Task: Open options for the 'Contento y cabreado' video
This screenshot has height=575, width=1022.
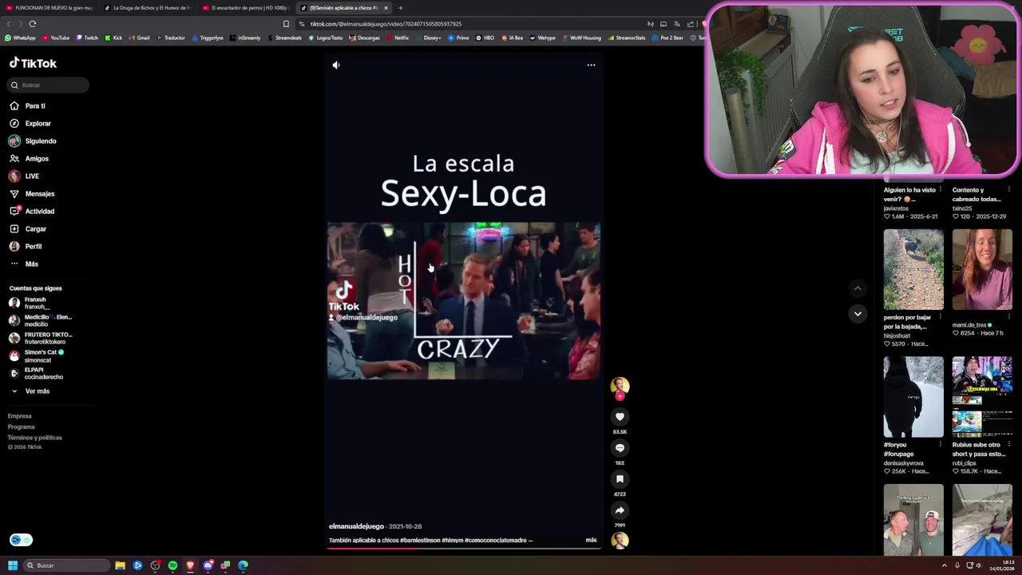Action: pos(1008,190)
